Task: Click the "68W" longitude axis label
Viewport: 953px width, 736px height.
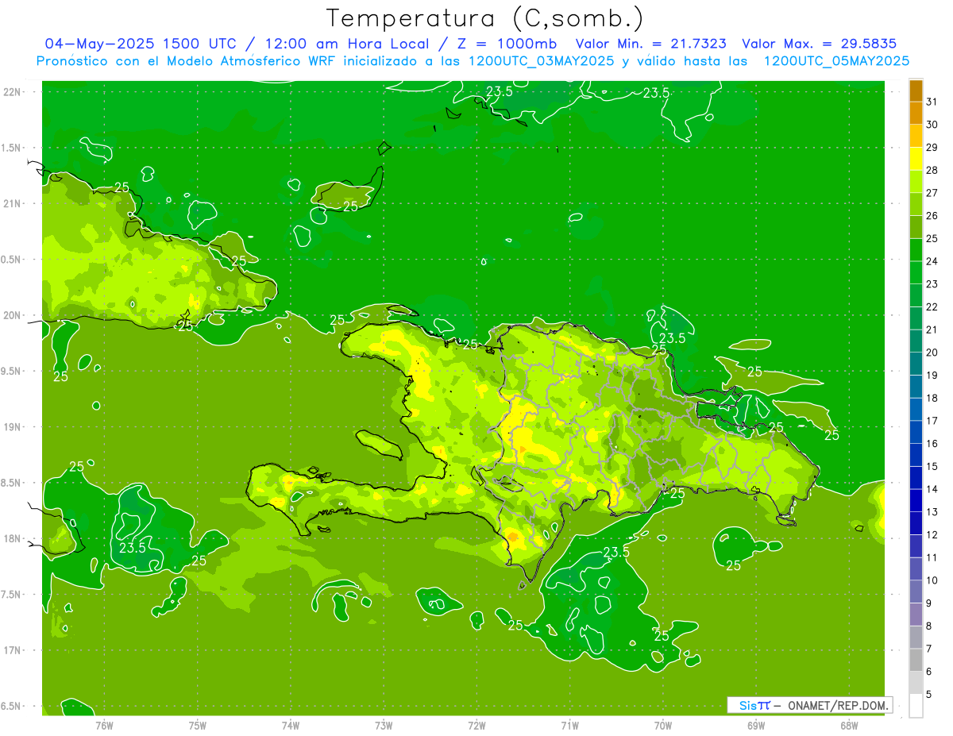Action: pos(848,726)
